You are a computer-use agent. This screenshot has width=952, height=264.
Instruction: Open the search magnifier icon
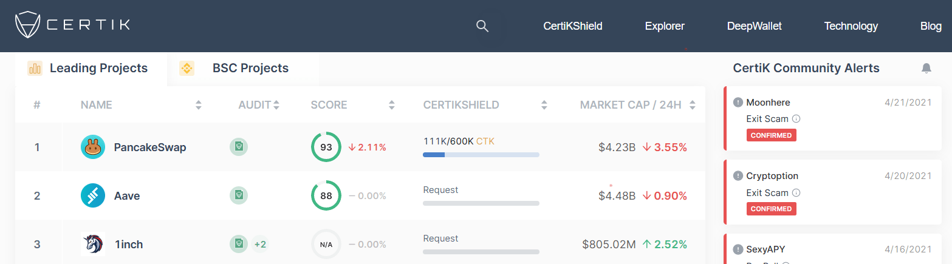point(482,26)
